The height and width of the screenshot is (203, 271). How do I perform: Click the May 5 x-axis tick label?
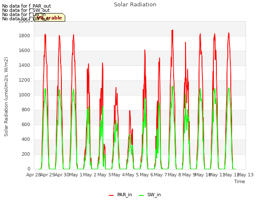pyautogui.click(x=132, y=175)
